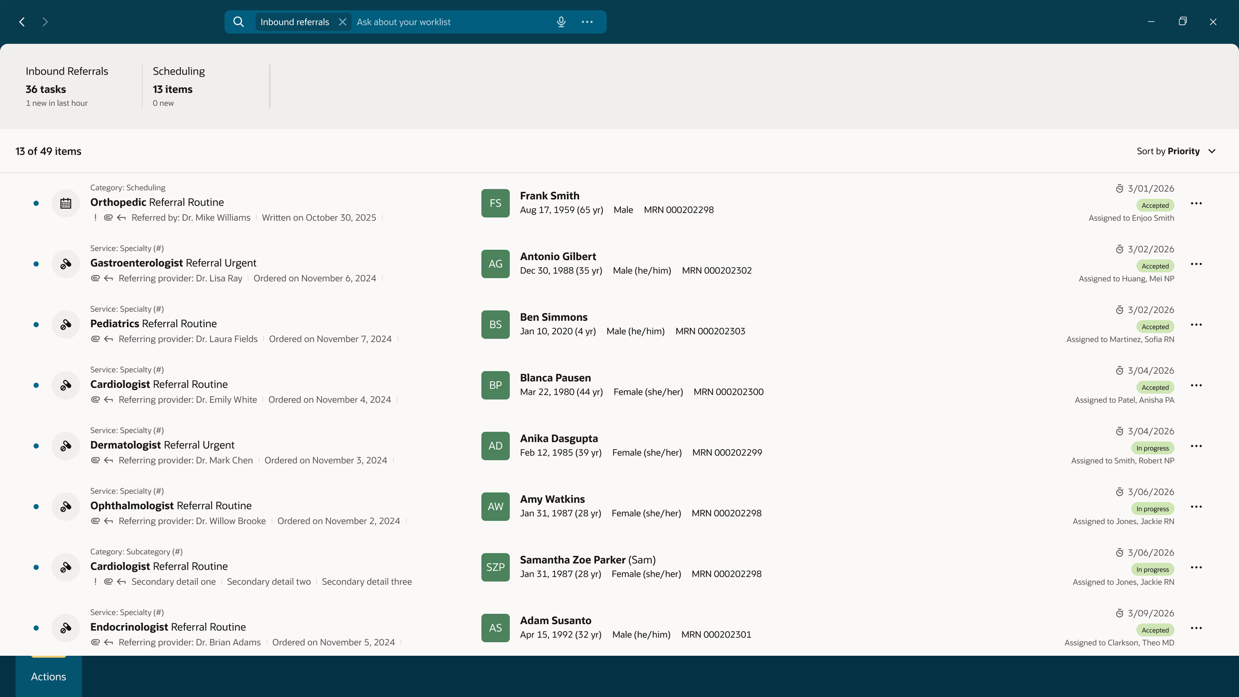Click the AD avatar for Anika Dasgupta
The image size is (1239, 697).
pyautogui.click(x=496, y=446)
